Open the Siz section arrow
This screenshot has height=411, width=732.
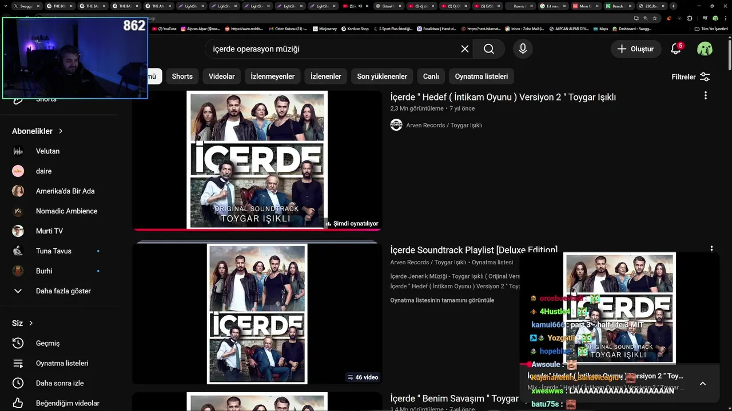click(x=31, y=323)
